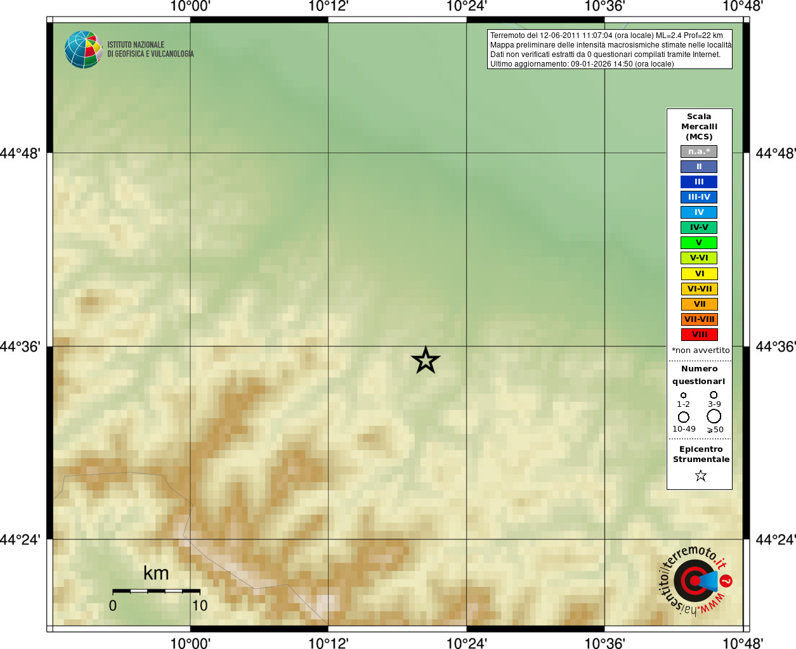Select the red intensity VIII swatch
The width and height of the screenshot is (796, 649).
pyautogui.click(x=699, y=335)
